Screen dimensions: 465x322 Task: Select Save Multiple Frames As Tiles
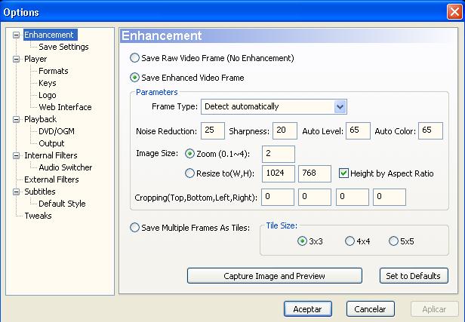[134, 228]
